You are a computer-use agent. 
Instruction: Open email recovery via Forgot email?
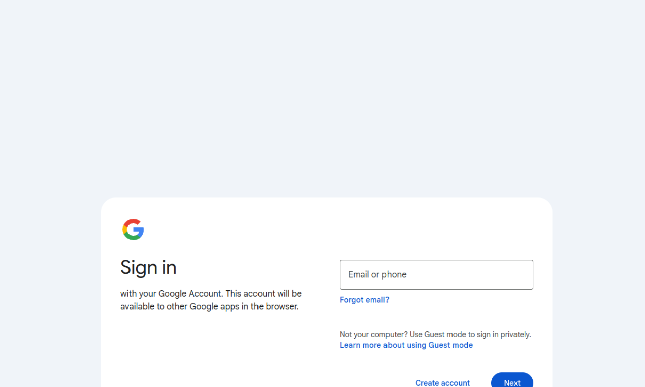coord(364,300)
